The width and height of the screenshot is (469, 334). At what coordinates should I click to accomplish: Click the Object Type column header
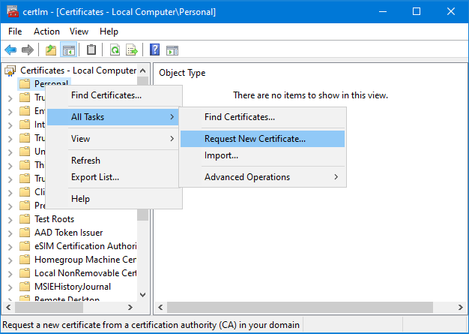182,73
